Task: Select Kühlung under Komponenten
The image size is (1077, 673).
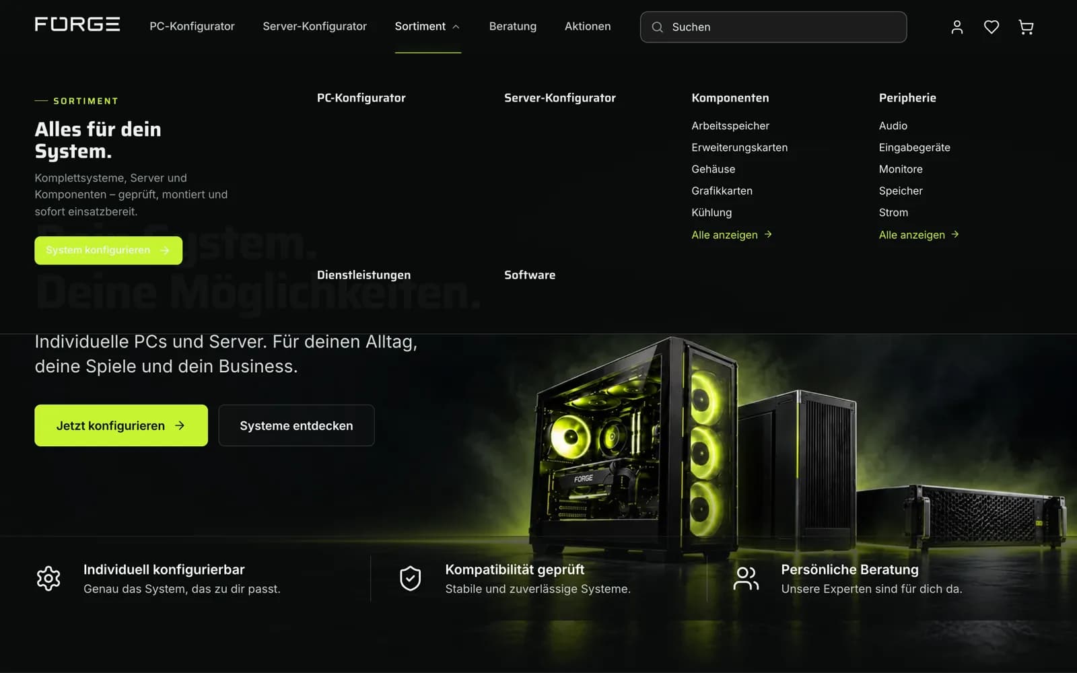Action: pos(711,213)
